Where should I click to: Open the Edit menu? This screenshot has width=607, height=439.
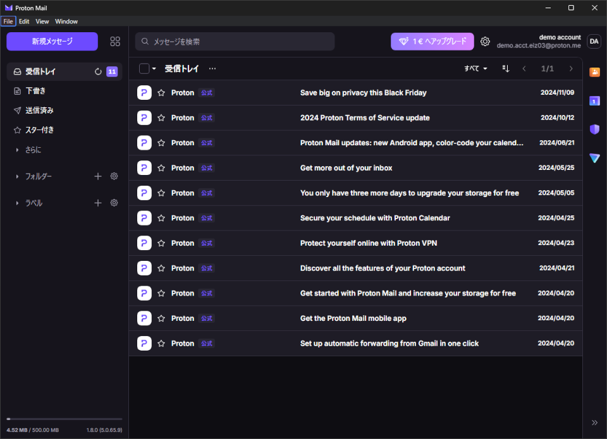point(24,21)
